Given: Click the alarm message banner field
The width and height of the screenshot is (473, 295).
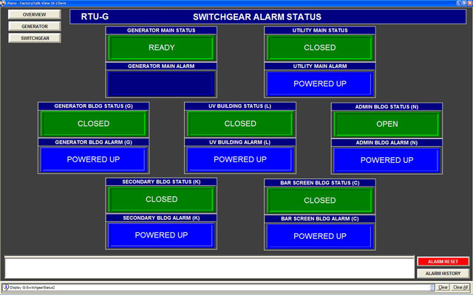Looking at the screenshot, I should [x=208, y=266].
